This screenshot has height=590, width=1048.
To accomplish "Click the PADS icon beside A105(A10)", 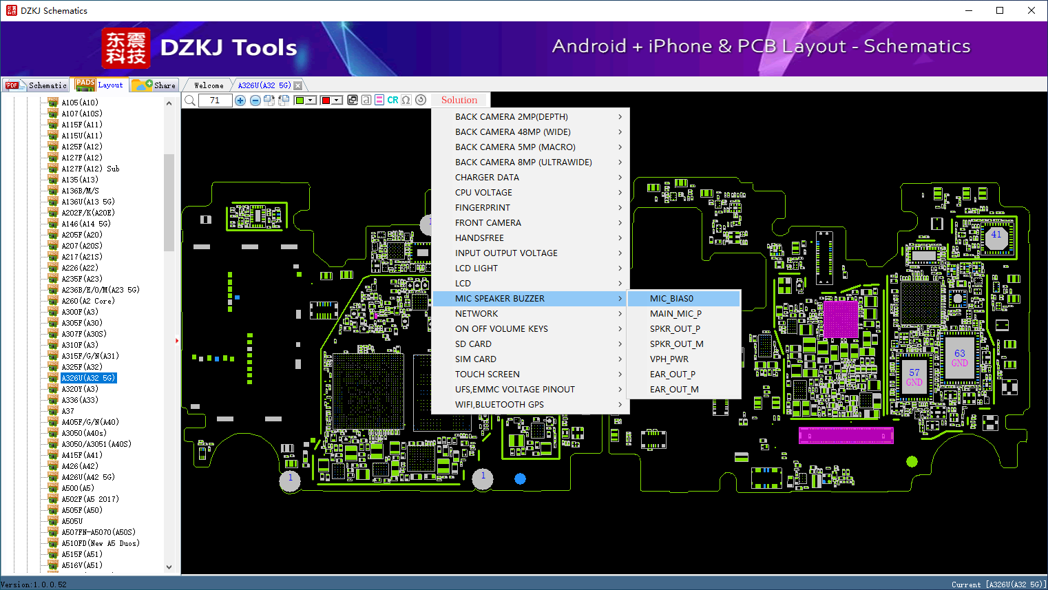I will click(x=53, y=103).
